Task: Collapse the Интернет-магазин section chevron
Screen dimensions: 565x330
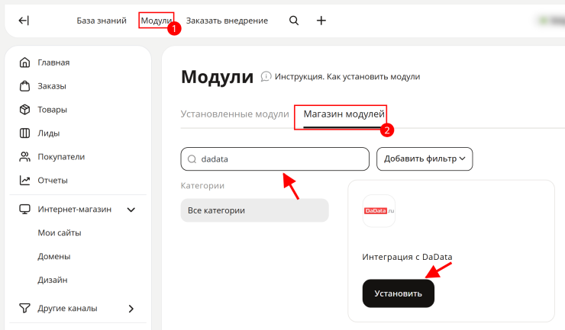Action: click(131, 210)
